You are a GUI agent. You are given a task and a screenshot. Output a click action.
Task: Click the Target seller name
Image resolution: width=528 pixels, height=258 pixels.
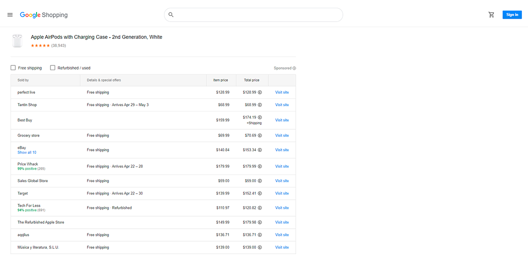coord(23,194)
